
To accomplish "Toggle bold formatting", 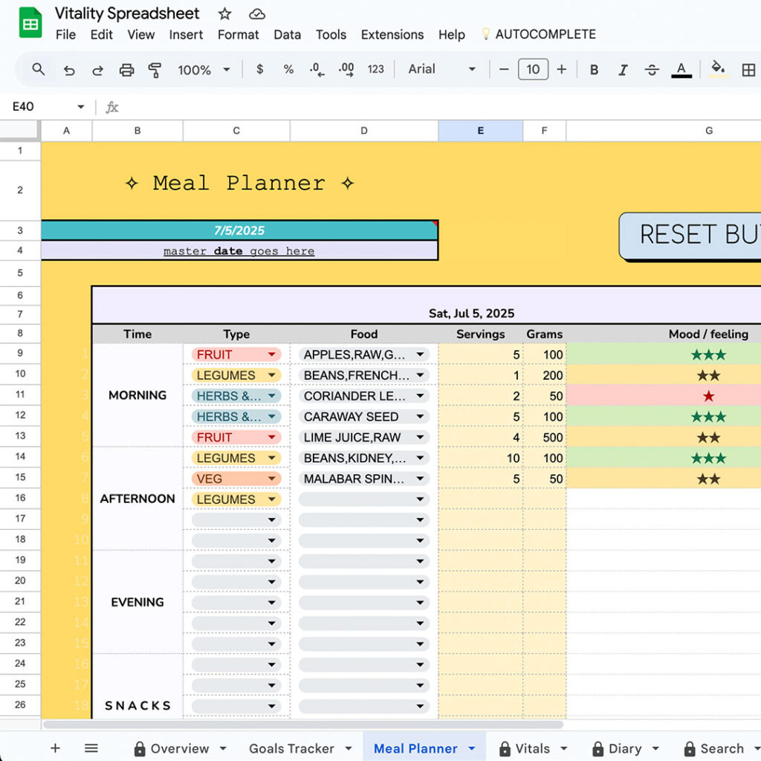I will pyautogui.click(x=594, y=70).
